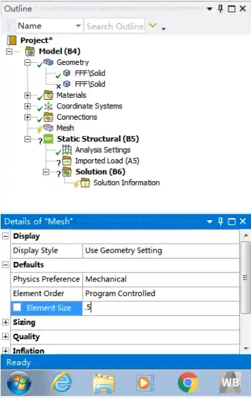251x398 pixels.
Task: Open the Workbench WB taskbar icon
Action: (231, 382)
